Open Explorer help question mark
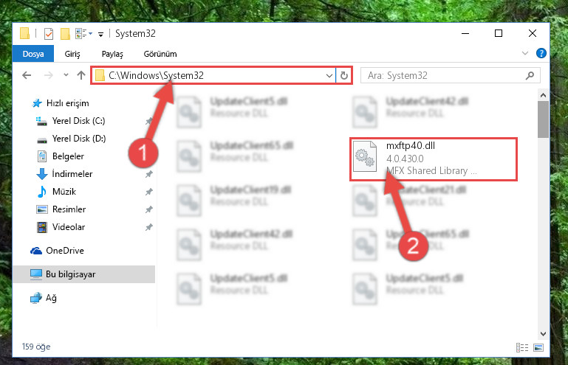The height and width of the screenshot is (365, 568). tap(541, 54)
